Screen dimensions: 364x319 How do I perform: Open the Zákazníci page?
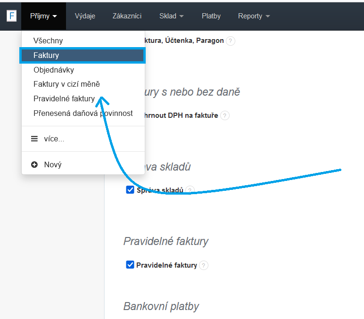[x=127, y=16]
